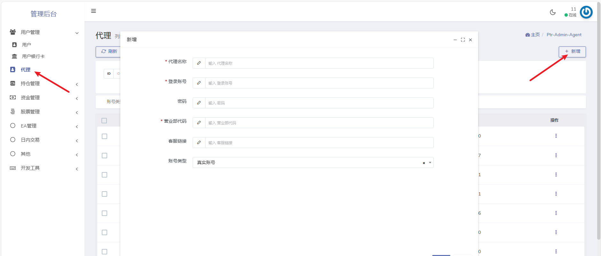Click the page vertical scrollbar
Screen dimensions: 601x256
[599, 128]
